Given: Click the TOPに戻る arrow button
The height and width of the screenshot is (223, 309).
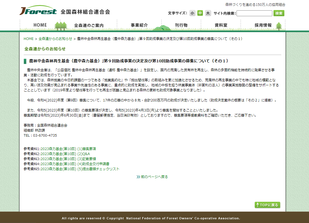Looking at the screenshot, I should [x=267, y=205].
